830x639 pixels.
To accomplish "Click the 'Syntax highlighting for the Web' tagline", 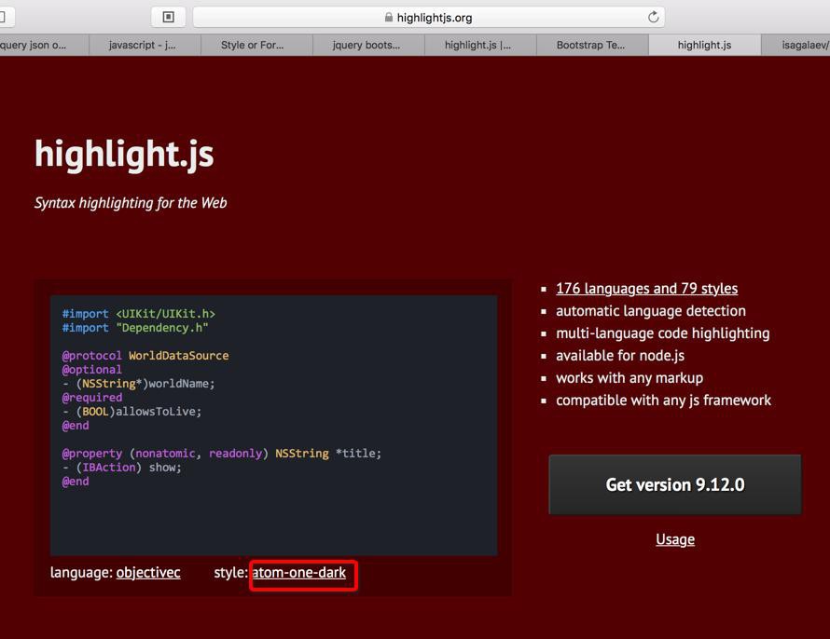I will pos(131,203).
